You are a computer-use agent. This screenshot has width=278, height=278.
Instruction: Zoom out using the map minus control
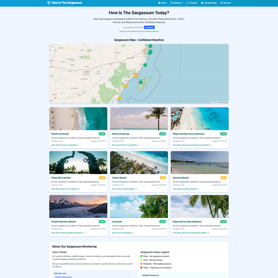52,50
